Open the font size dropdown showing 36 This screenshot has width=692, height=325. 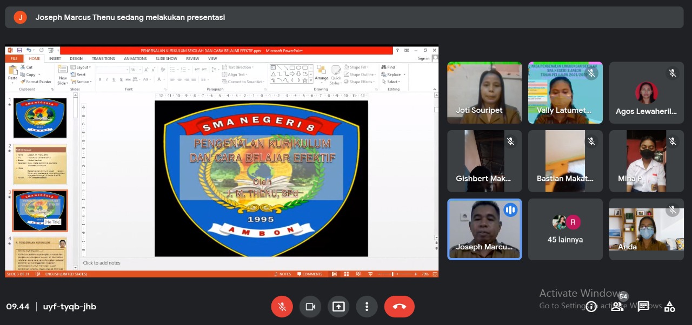tap(135, 70)
